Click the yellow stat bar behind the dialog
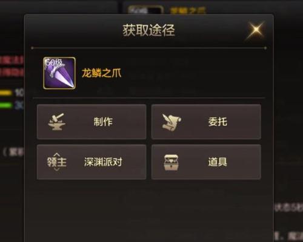The height and width of the screenshot is (242, 303). click(x=5, y=93)
